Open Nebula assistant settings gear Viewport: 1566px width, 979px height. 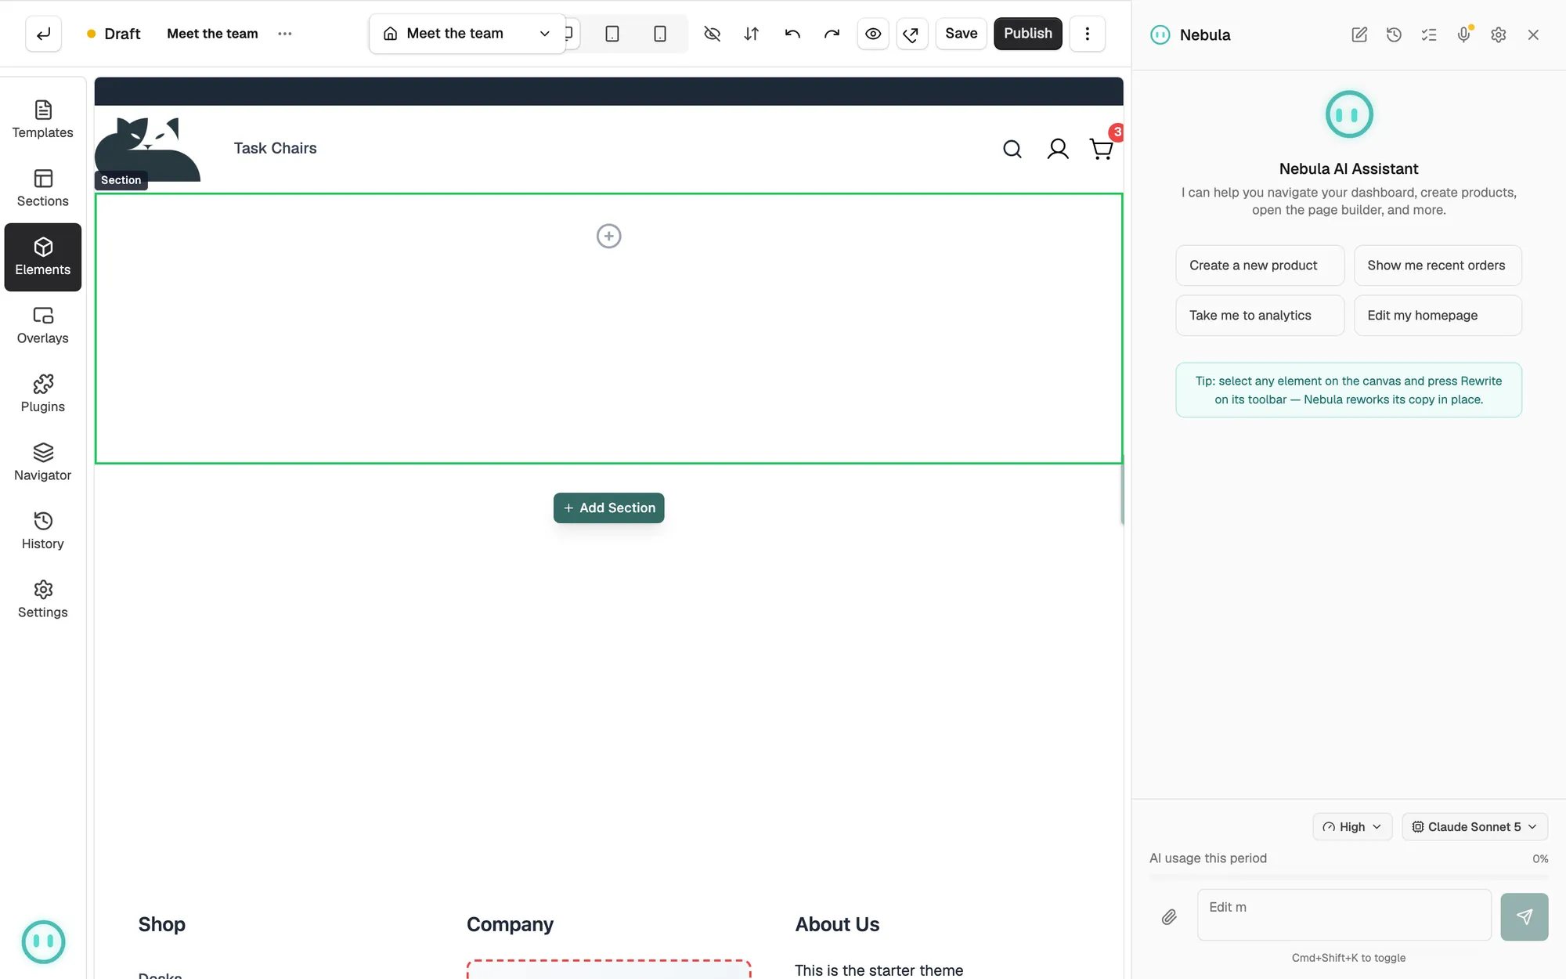click(1498, 34)
